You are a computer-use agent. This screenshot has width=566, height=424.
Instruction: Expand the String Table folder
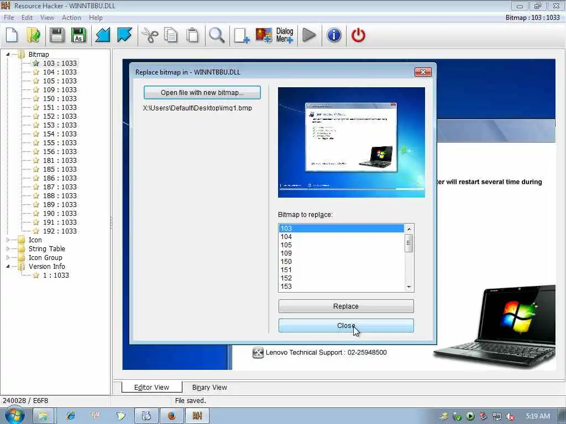point(8,249)
